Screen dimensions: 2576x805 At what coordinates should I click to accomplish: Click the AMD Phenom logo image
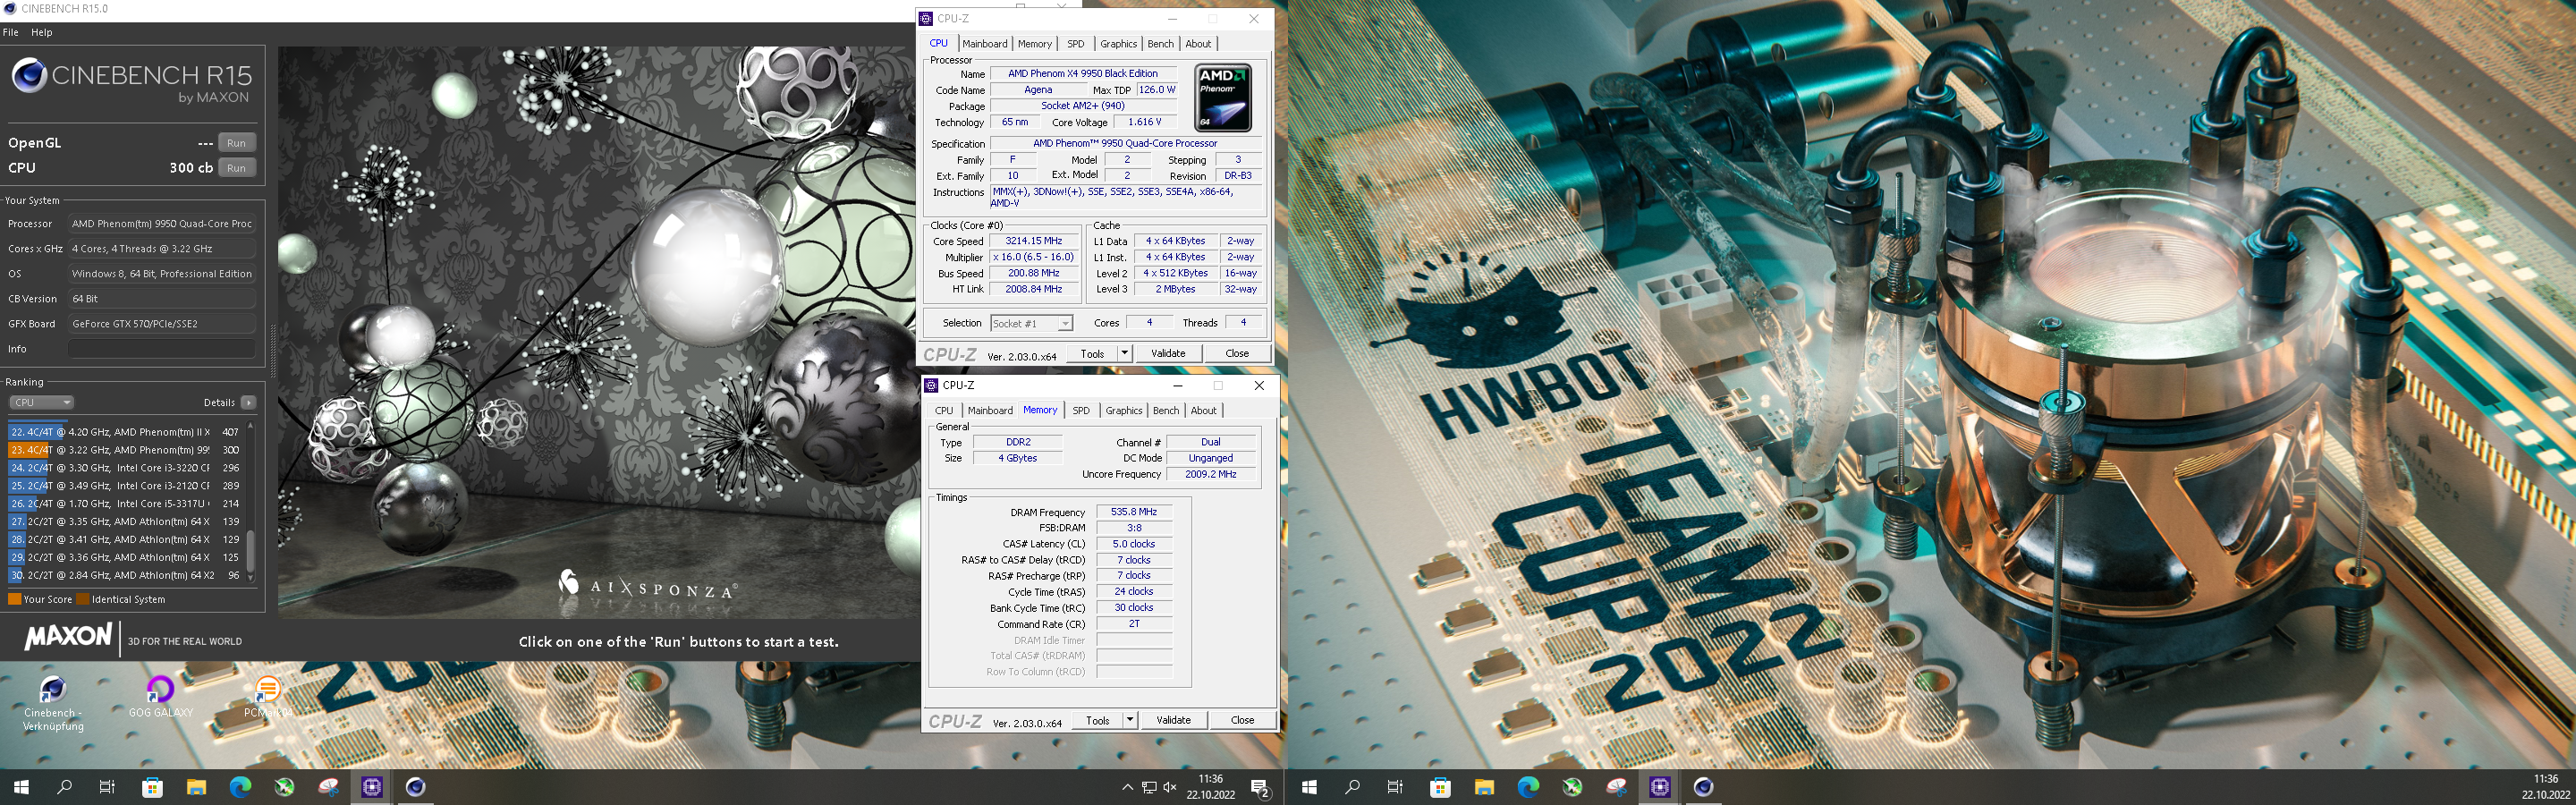click(1223, 98)
